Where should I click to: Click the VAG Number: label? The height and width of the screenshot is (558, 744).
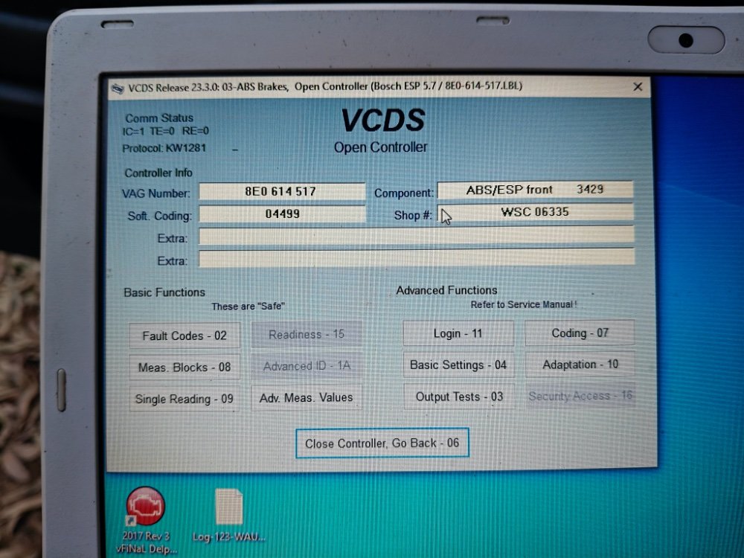click(x=156, y=193)
